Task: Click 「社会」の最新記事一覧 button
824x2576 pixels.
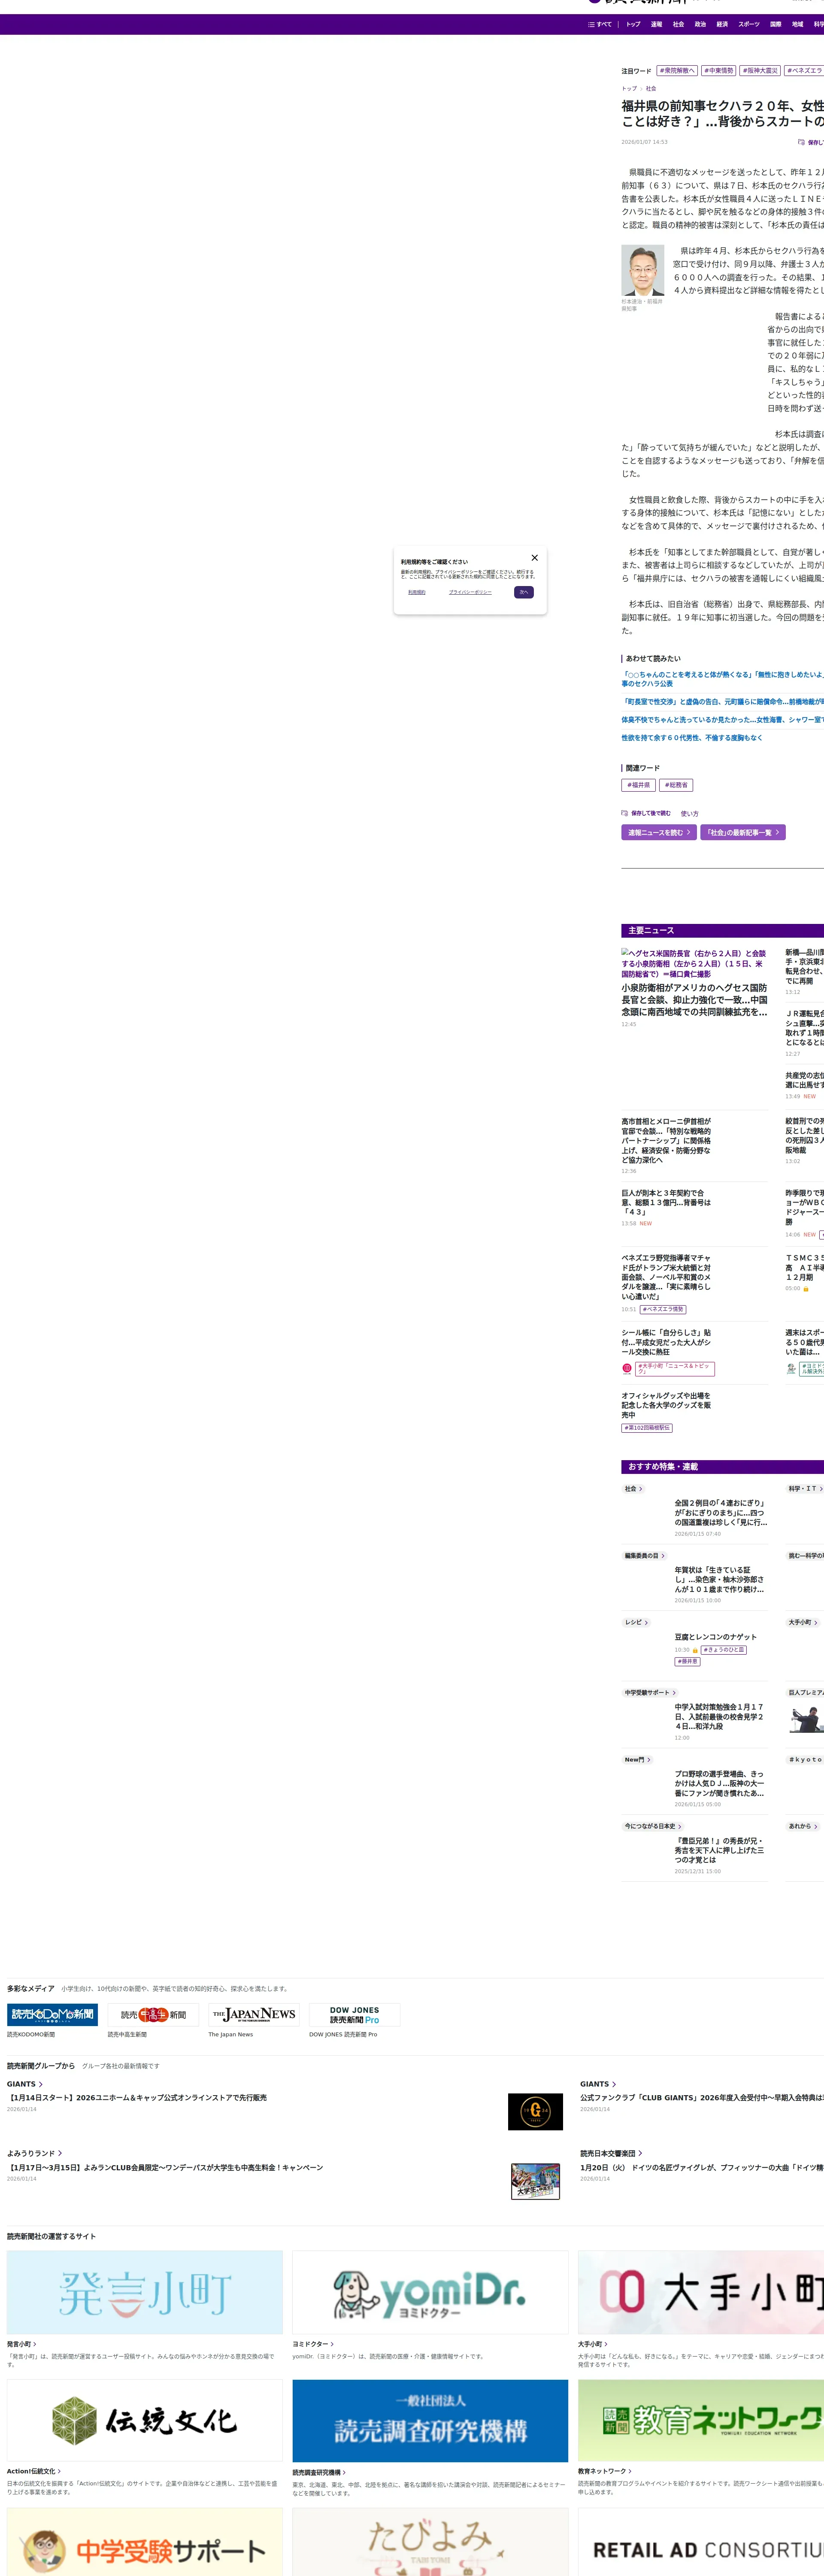Action: [x=742, y=832]
